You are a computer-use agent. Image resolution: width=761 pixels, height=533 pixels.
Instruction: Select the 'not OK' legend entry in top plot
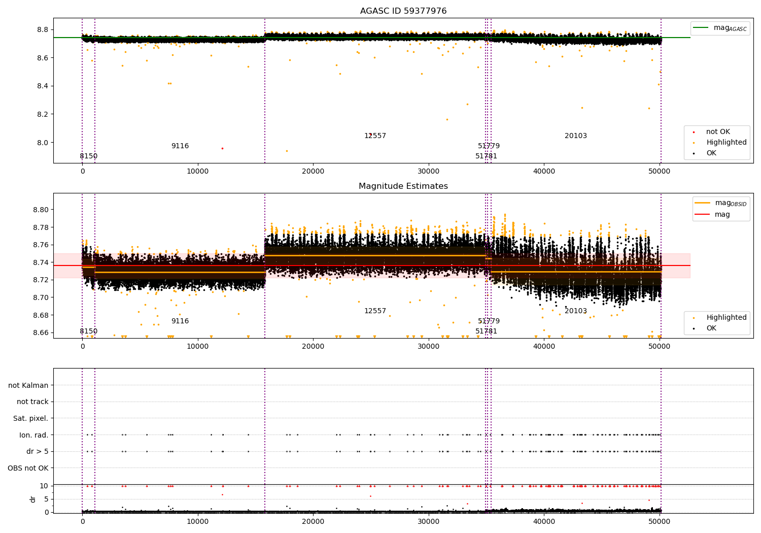click(718, 132)
